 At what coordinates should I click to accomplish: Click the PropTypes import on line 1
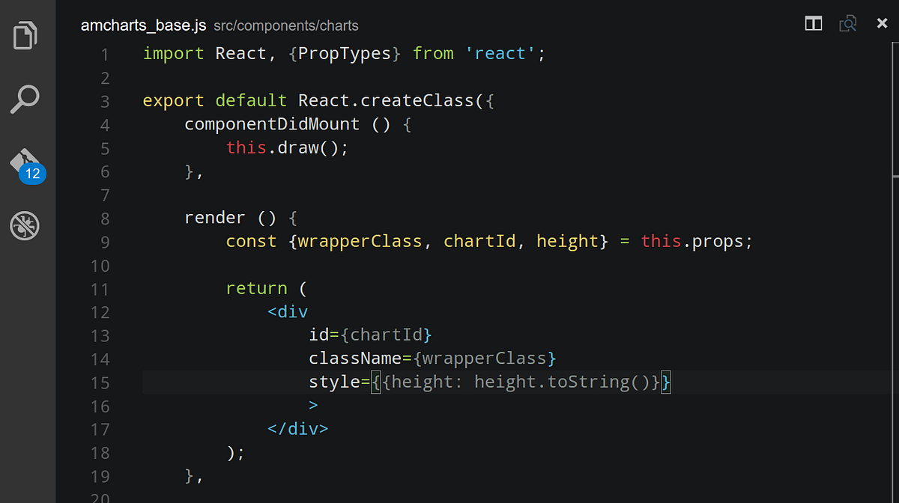pos(345,53)
